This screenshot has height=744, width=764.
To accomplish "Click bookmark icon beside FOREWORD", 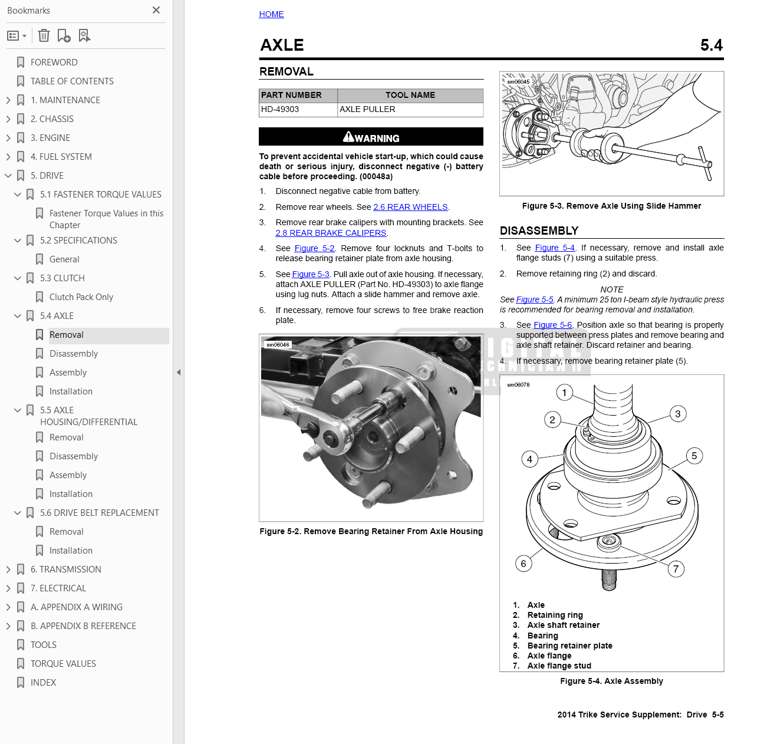I will [21, 62].
